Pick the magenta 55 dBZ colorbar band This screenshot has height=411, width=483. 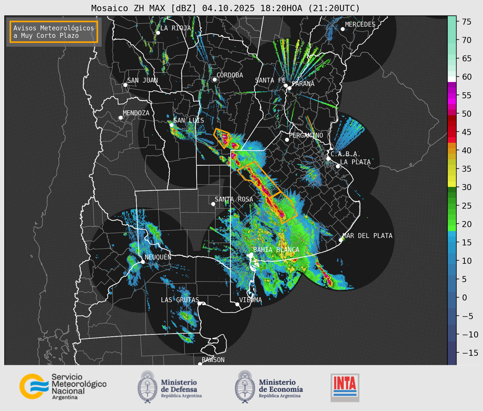452,96
